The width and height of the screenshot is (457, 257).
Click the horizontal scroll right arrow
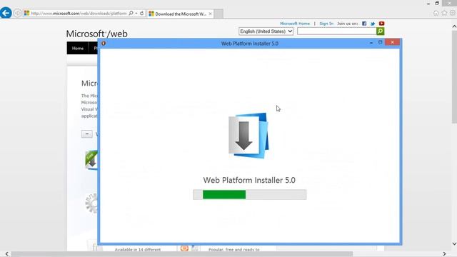444,254
